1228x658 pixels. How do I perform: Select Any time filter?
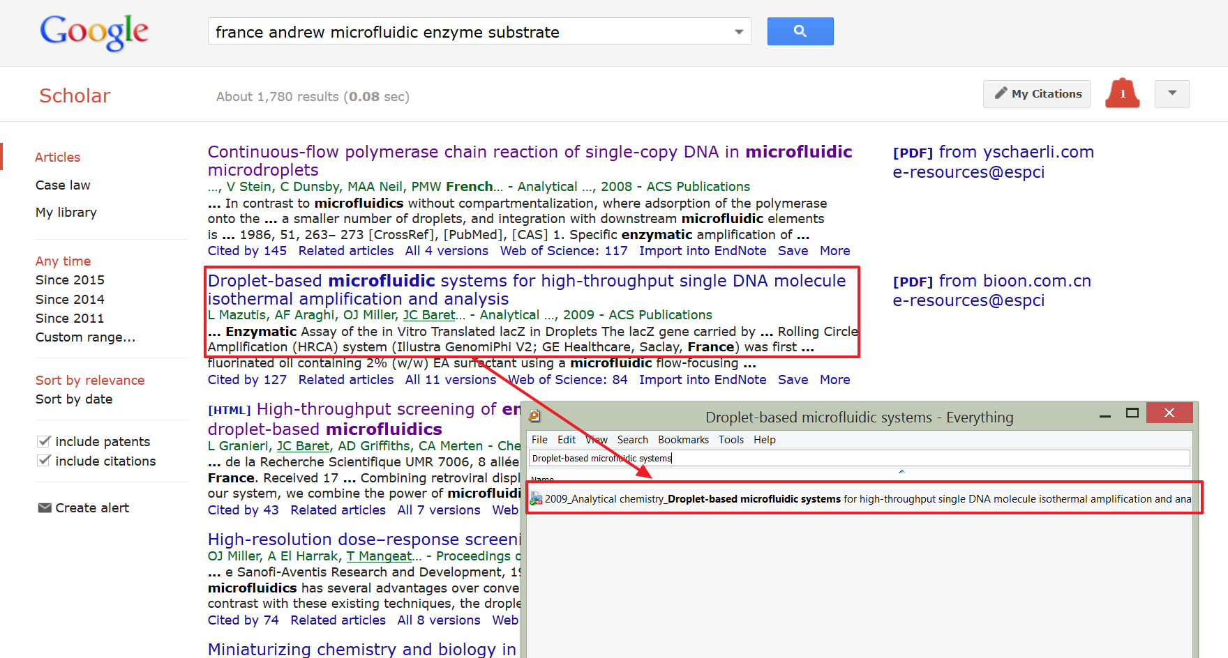[63, 261]
